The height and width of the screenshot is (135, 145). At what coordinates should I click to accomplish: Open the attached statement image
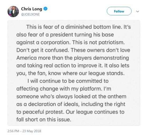[x=74, y=73]
